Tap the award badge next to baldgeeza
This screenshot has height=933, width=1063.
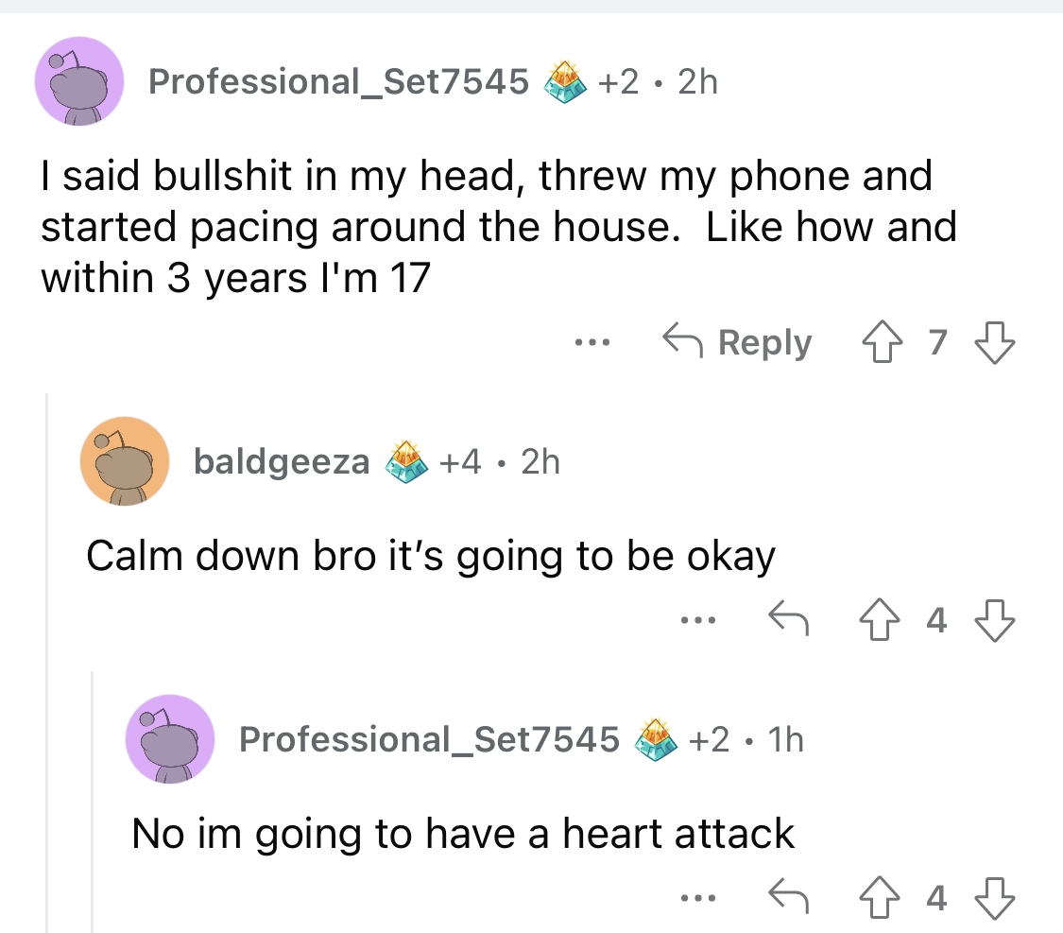pos(406,461)
